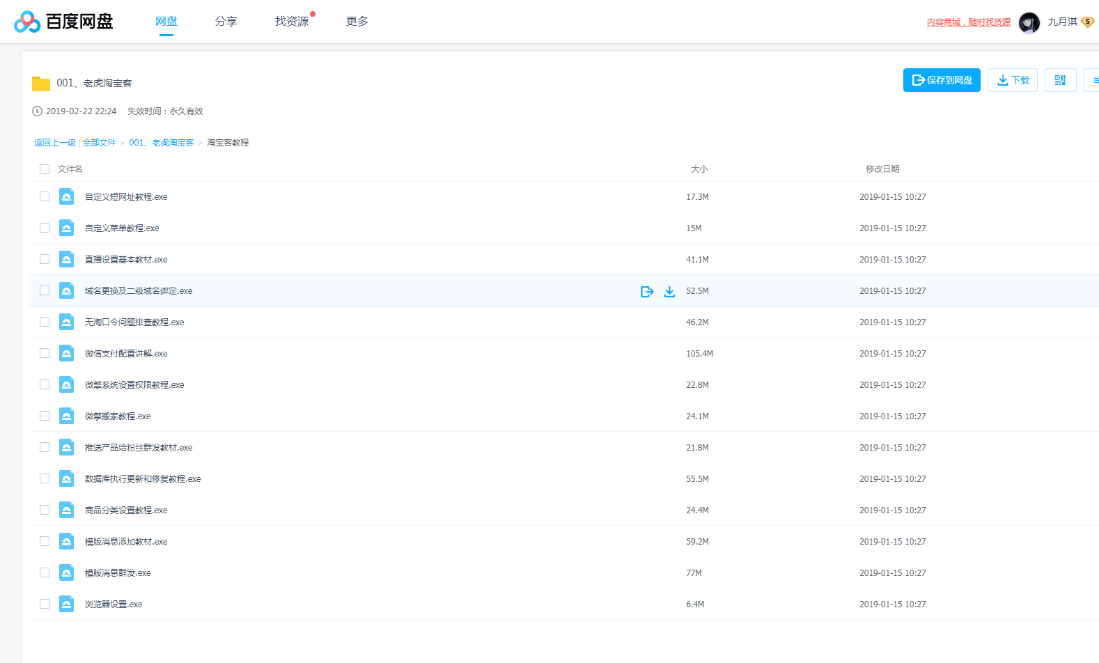Click file icon of 模版消息添加教材.exe

click(66, 541)
